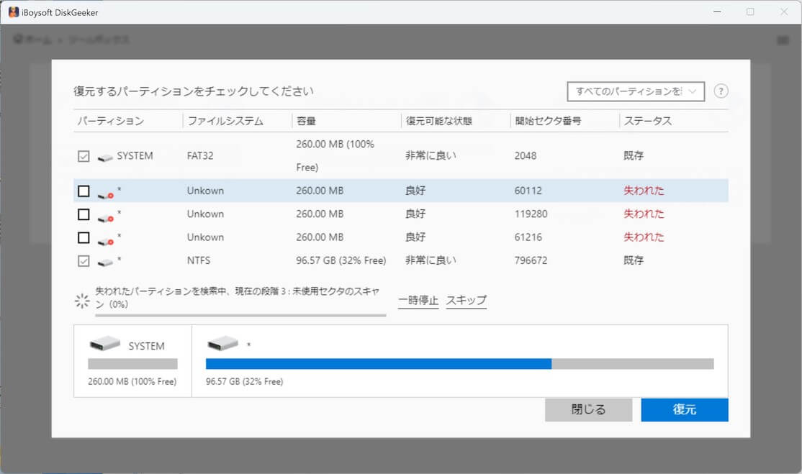Click the 96.57 GB (32% Free) capacity cell
Image resolution: width=802 pixels, height=474 pixels.
click(x=341, y=260)
